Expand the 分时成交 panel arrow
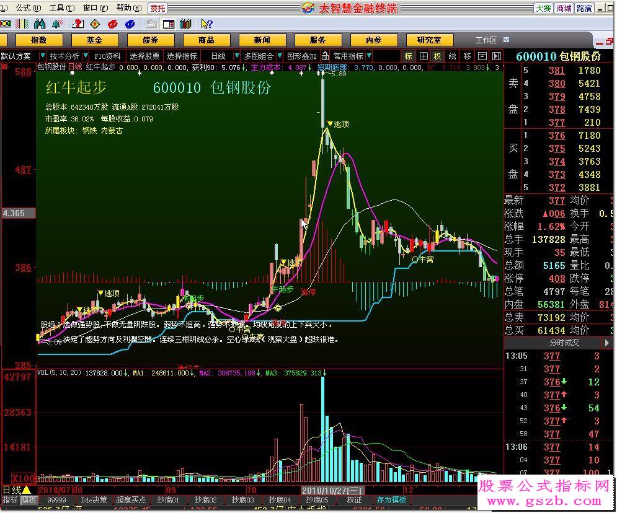Viewport: 617px width, 513px height. pos(607,341)
